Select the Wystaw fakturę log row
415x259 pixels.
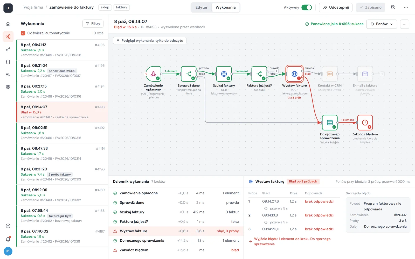coord(176,231)
